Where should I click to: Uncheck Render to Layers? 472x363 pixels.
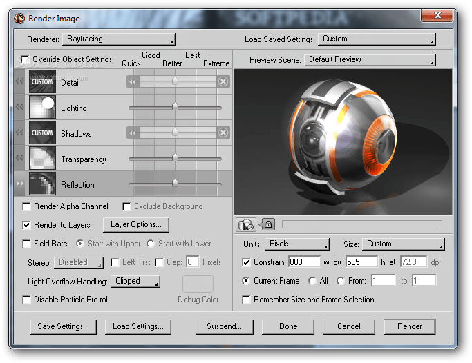tap(26, 225)
